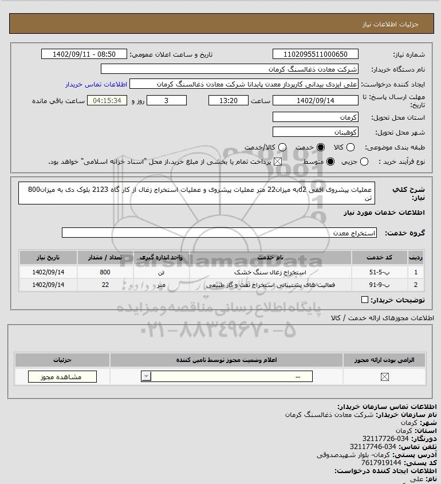Click the address کرمان- بلوار شهیدصدوقی
The height and width of the screenshot is (484, 441).
pos(353,455)
